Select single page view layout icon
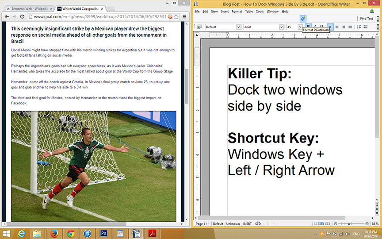The height and width of the screenshot is (239, 382). tap(316, 224)
